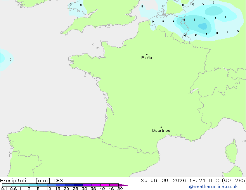Screen dimensions: 246x190
Task: Click the precipitation value 0 west of Brittany
Action: coord(10,60)
